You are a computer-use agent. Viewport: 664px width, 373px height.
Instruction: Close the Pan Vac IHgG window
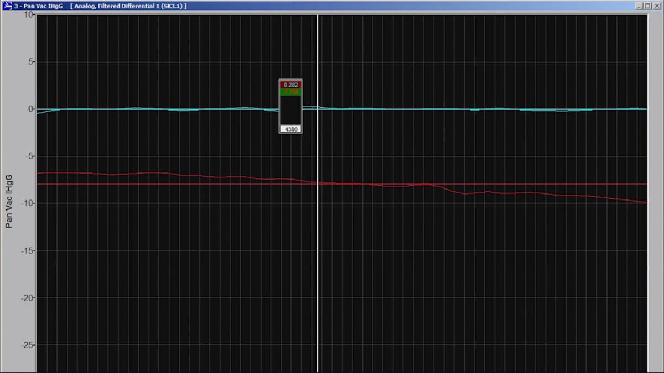656,6
